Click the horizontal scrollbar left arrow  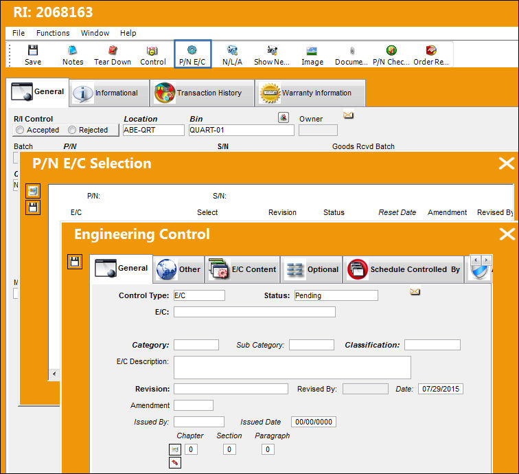54,374
